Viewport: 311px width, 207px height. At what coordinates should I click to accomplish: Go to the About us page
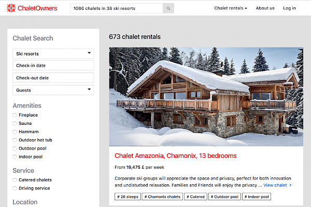click(x=265, y=8)
